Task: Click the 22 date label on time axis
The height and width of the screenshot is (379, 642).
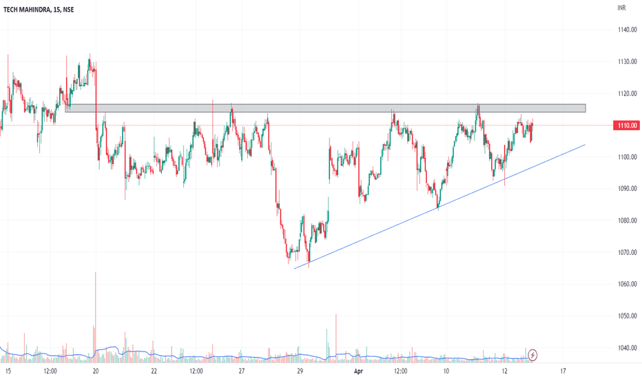Action: 154,371
